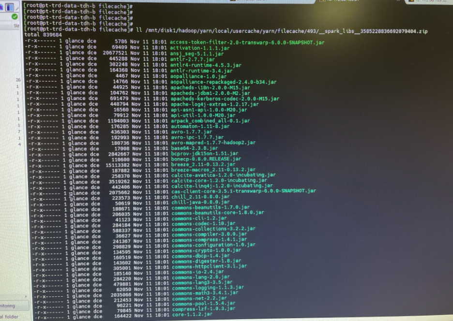This screenshot has height=321, width=453.
Task: Open the local folder link
Action: (10, 317)
